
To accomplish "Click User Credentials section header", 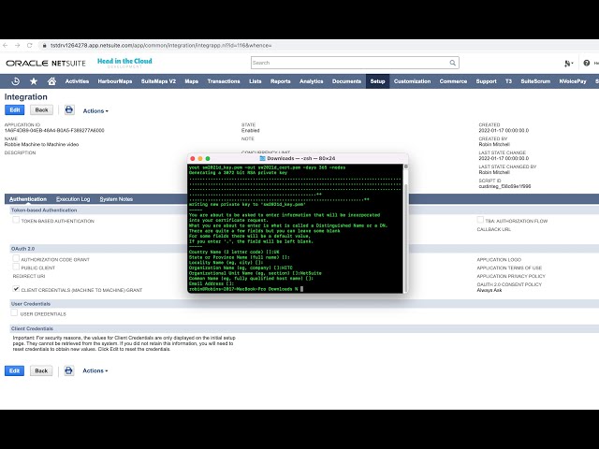I will pos(31,304).
